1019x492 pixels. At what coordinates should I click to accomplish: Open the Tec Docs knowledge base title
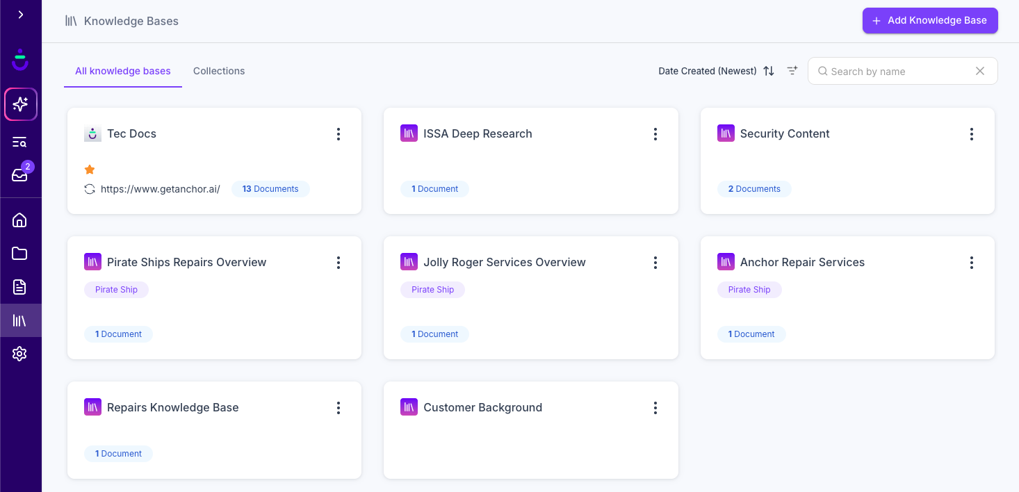point(131,133)
